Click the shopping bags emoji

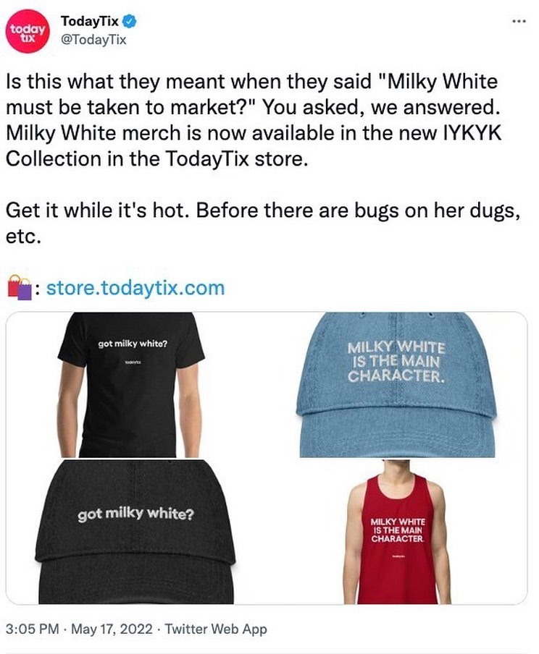pos(20,287)
